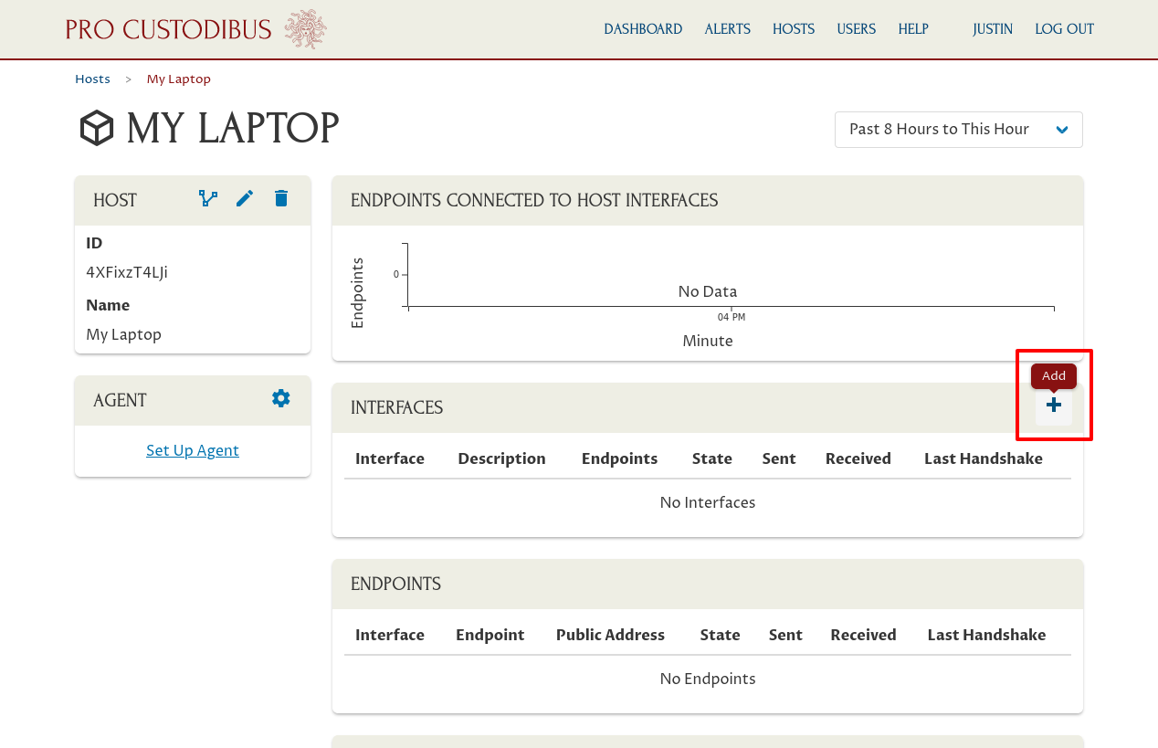Click State header in Endpoints table
This screenshot has height=748, width=1158.
click(x=720, y=635)
